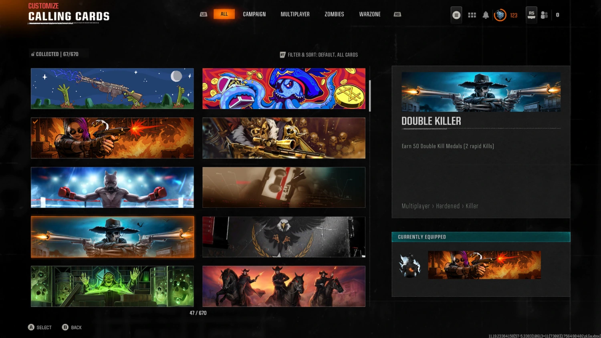Screen dimensions: 601x338
Task: Click the 47 / 670 position indicator
Action: pyautogui.click(x=198, y=313)
